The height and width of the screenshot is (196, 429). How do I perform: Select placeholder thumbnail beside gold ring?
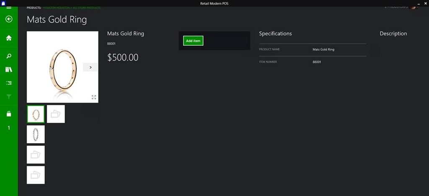(56, 114)
